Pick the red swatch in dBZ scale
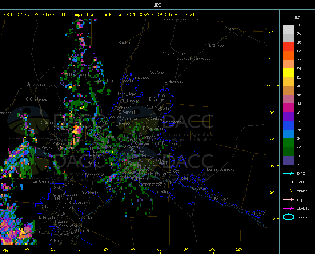Image resolution: width=315 pixels, height=254 pixels. pyautogui.click(x=288, y=47)
